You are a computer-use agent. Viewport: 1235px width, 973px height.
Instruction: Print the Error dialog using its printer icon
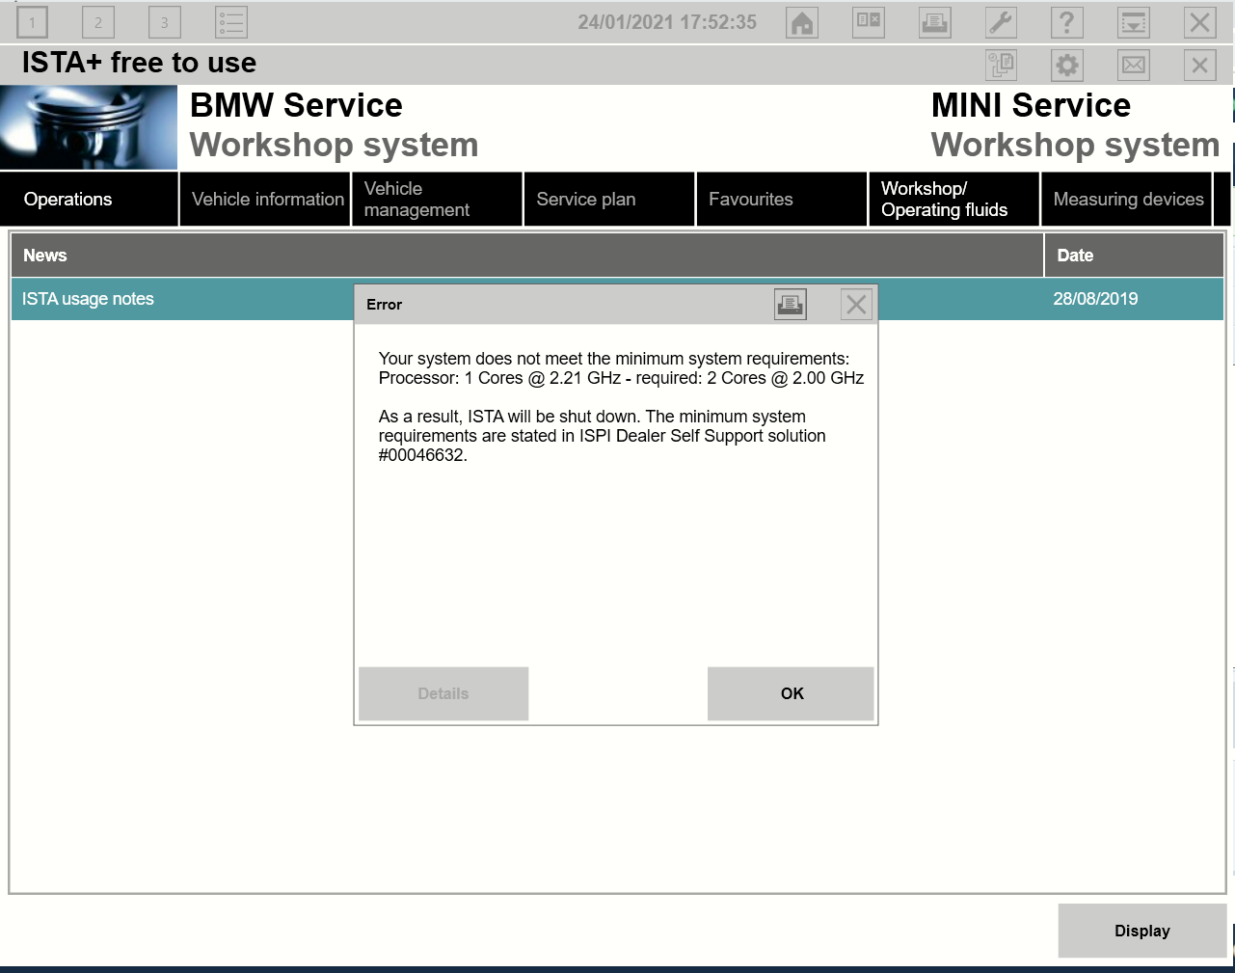point(791,305)
